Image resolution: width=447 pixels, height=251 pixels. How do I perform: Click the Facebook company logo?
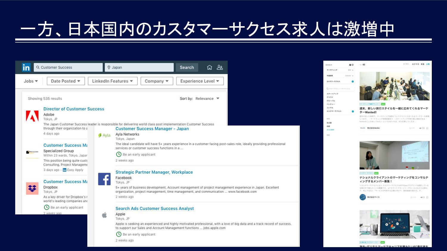click(x=104, y=179)
